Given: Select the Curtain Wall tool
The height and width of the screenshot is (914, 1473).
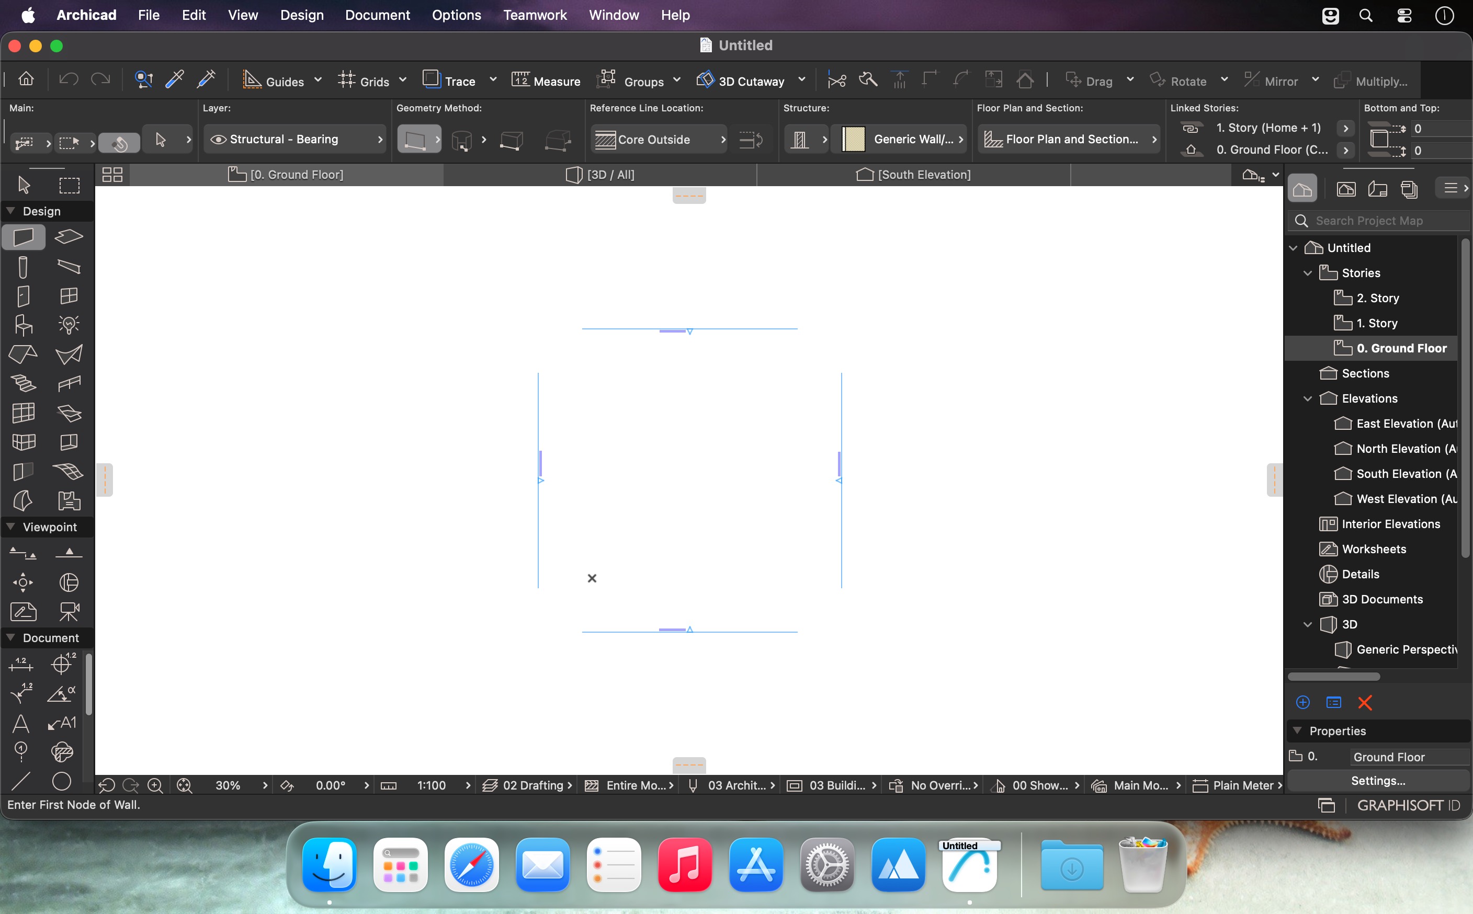Looking at the screenshot, I should coord(24,414).
